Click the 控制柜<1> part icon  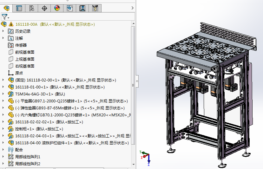pos(11,129)
